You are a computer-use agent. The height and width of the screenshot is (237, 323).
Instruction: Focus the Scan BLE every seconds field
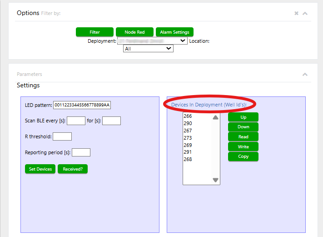click(76, 121)
